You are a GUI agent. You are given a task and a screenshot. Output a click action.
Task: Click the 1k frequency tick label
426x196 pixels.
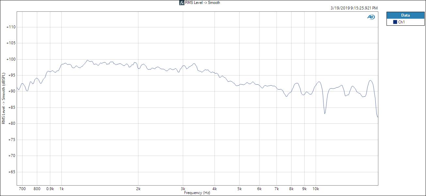(x=62, y=189)
